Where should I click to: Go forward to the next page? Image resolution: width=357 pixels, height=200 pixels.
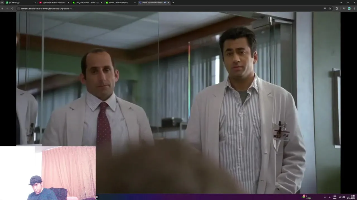point(7,9)
